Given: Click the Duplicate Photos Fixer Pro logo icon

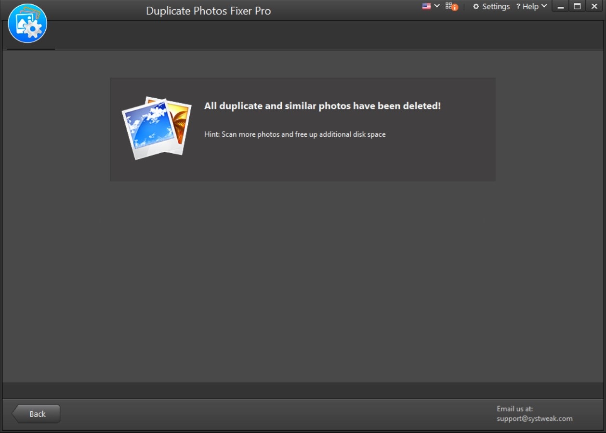Looking at the screenshot, I should [28, 23].
